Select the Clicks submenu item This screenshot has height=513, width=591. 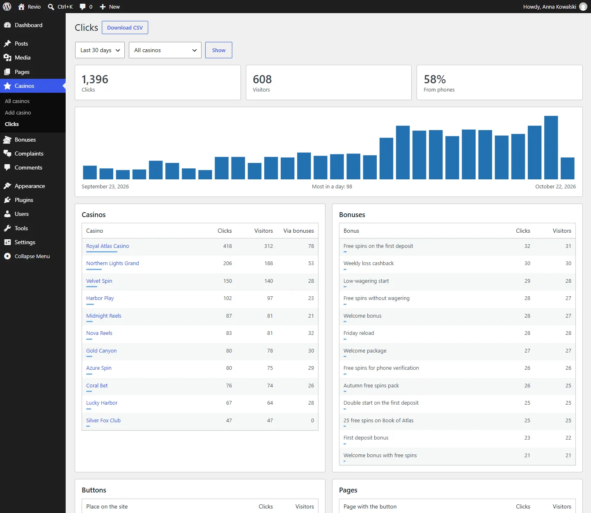click(x=12, y=124)
